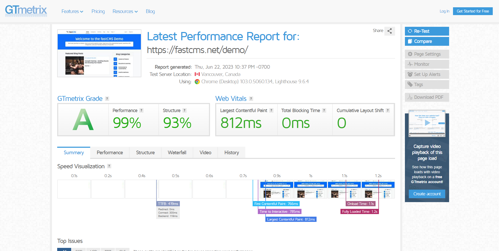Click the help icon beside Largest Contentful Paint

coord(271,111)
